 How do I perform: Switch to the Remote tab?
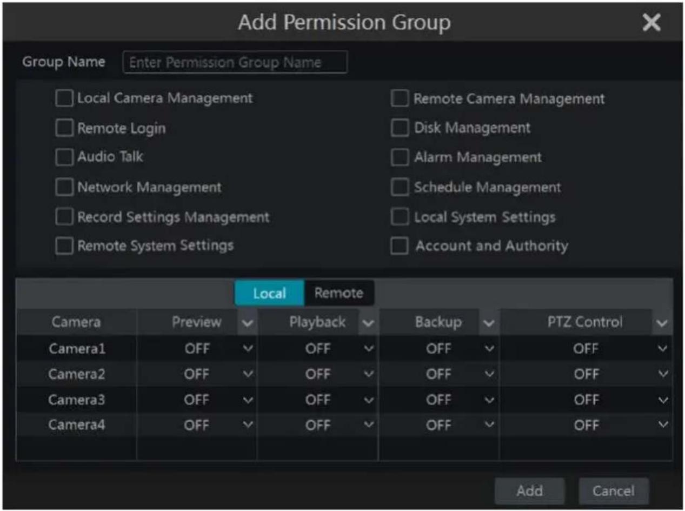(339, 293)
